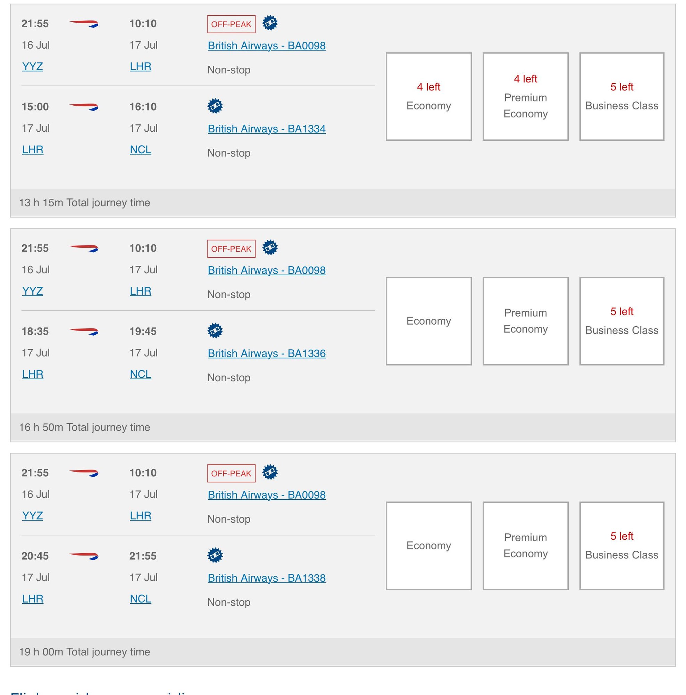Click the reward badge icon above BA1334
Screen dimensions: 686x695
click(215, 106)
